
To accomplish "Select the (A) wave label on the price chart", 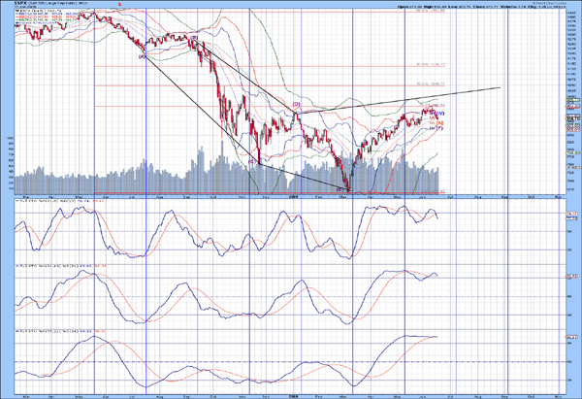I will coord(143,56).
